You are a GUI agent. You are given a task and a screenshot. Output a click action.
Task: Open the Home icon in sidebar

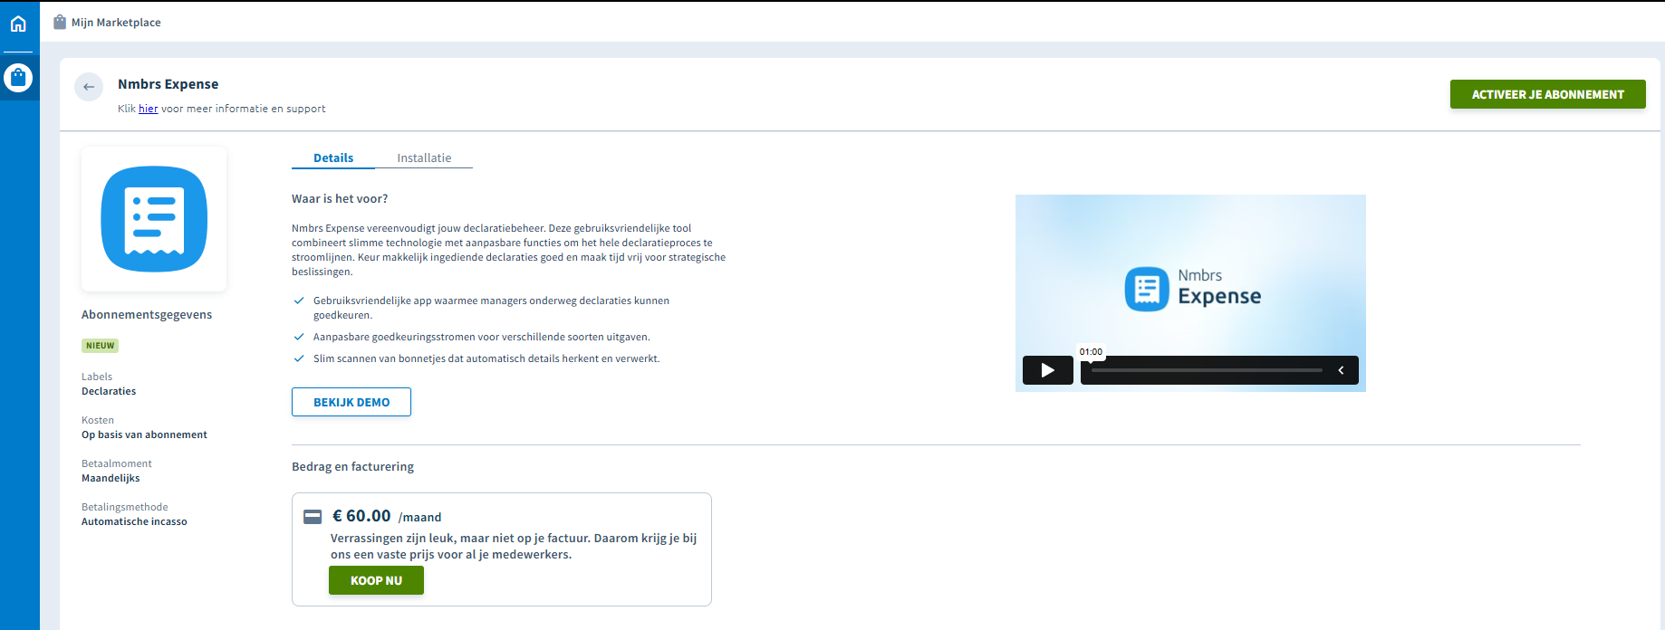click(18, 24)
